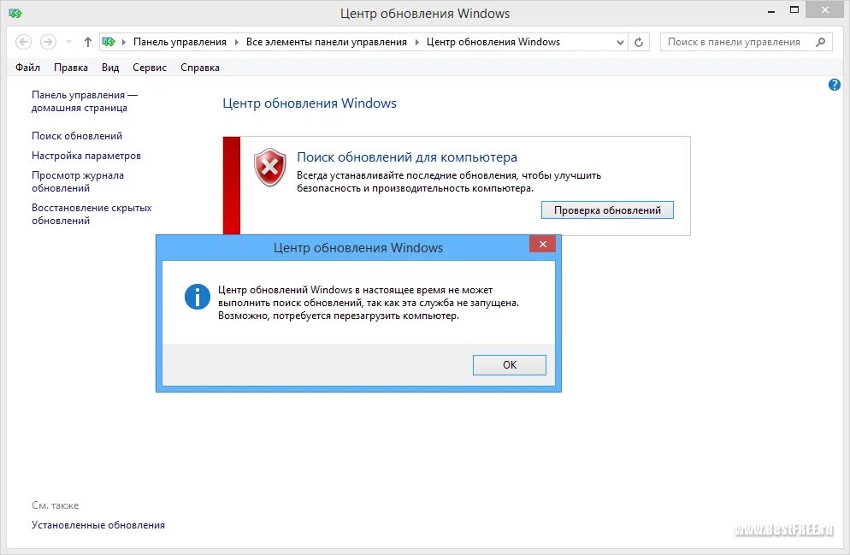The image size is (850, 555).
Task: Open the Правка menu
Action: coord(70,68)
